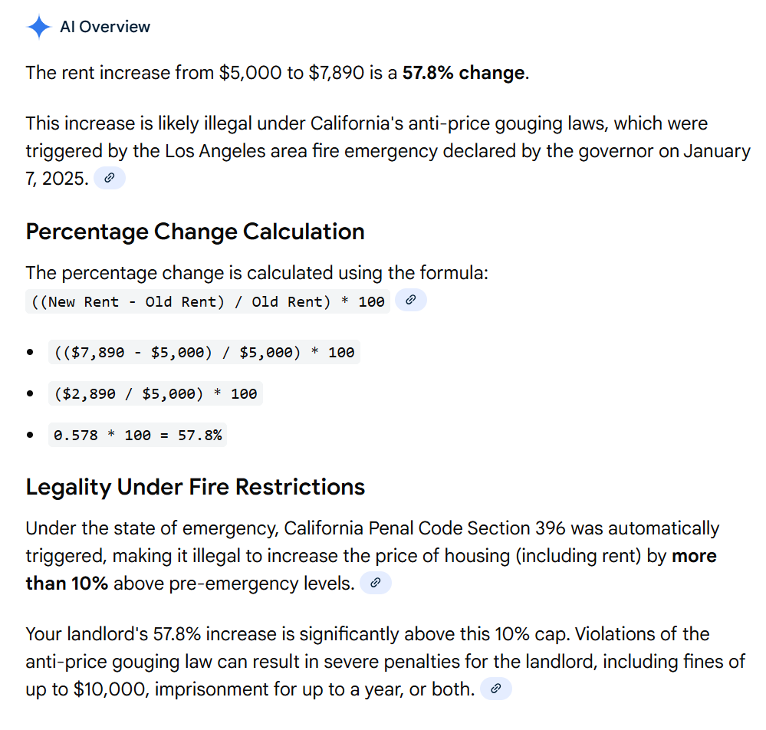Click the bold "57.8% change" text
This screenshot has height=730, width=766.
(463, 74)
